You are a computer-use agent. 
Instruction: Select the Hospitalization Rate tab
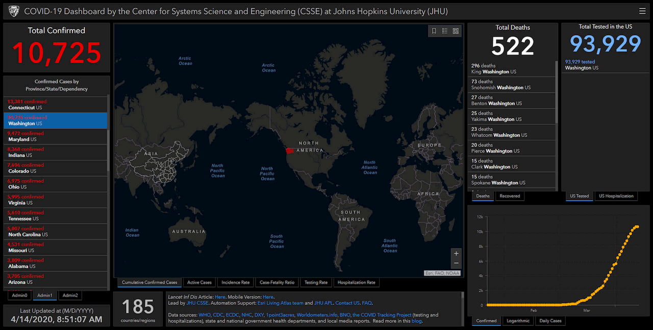(356, 282)
